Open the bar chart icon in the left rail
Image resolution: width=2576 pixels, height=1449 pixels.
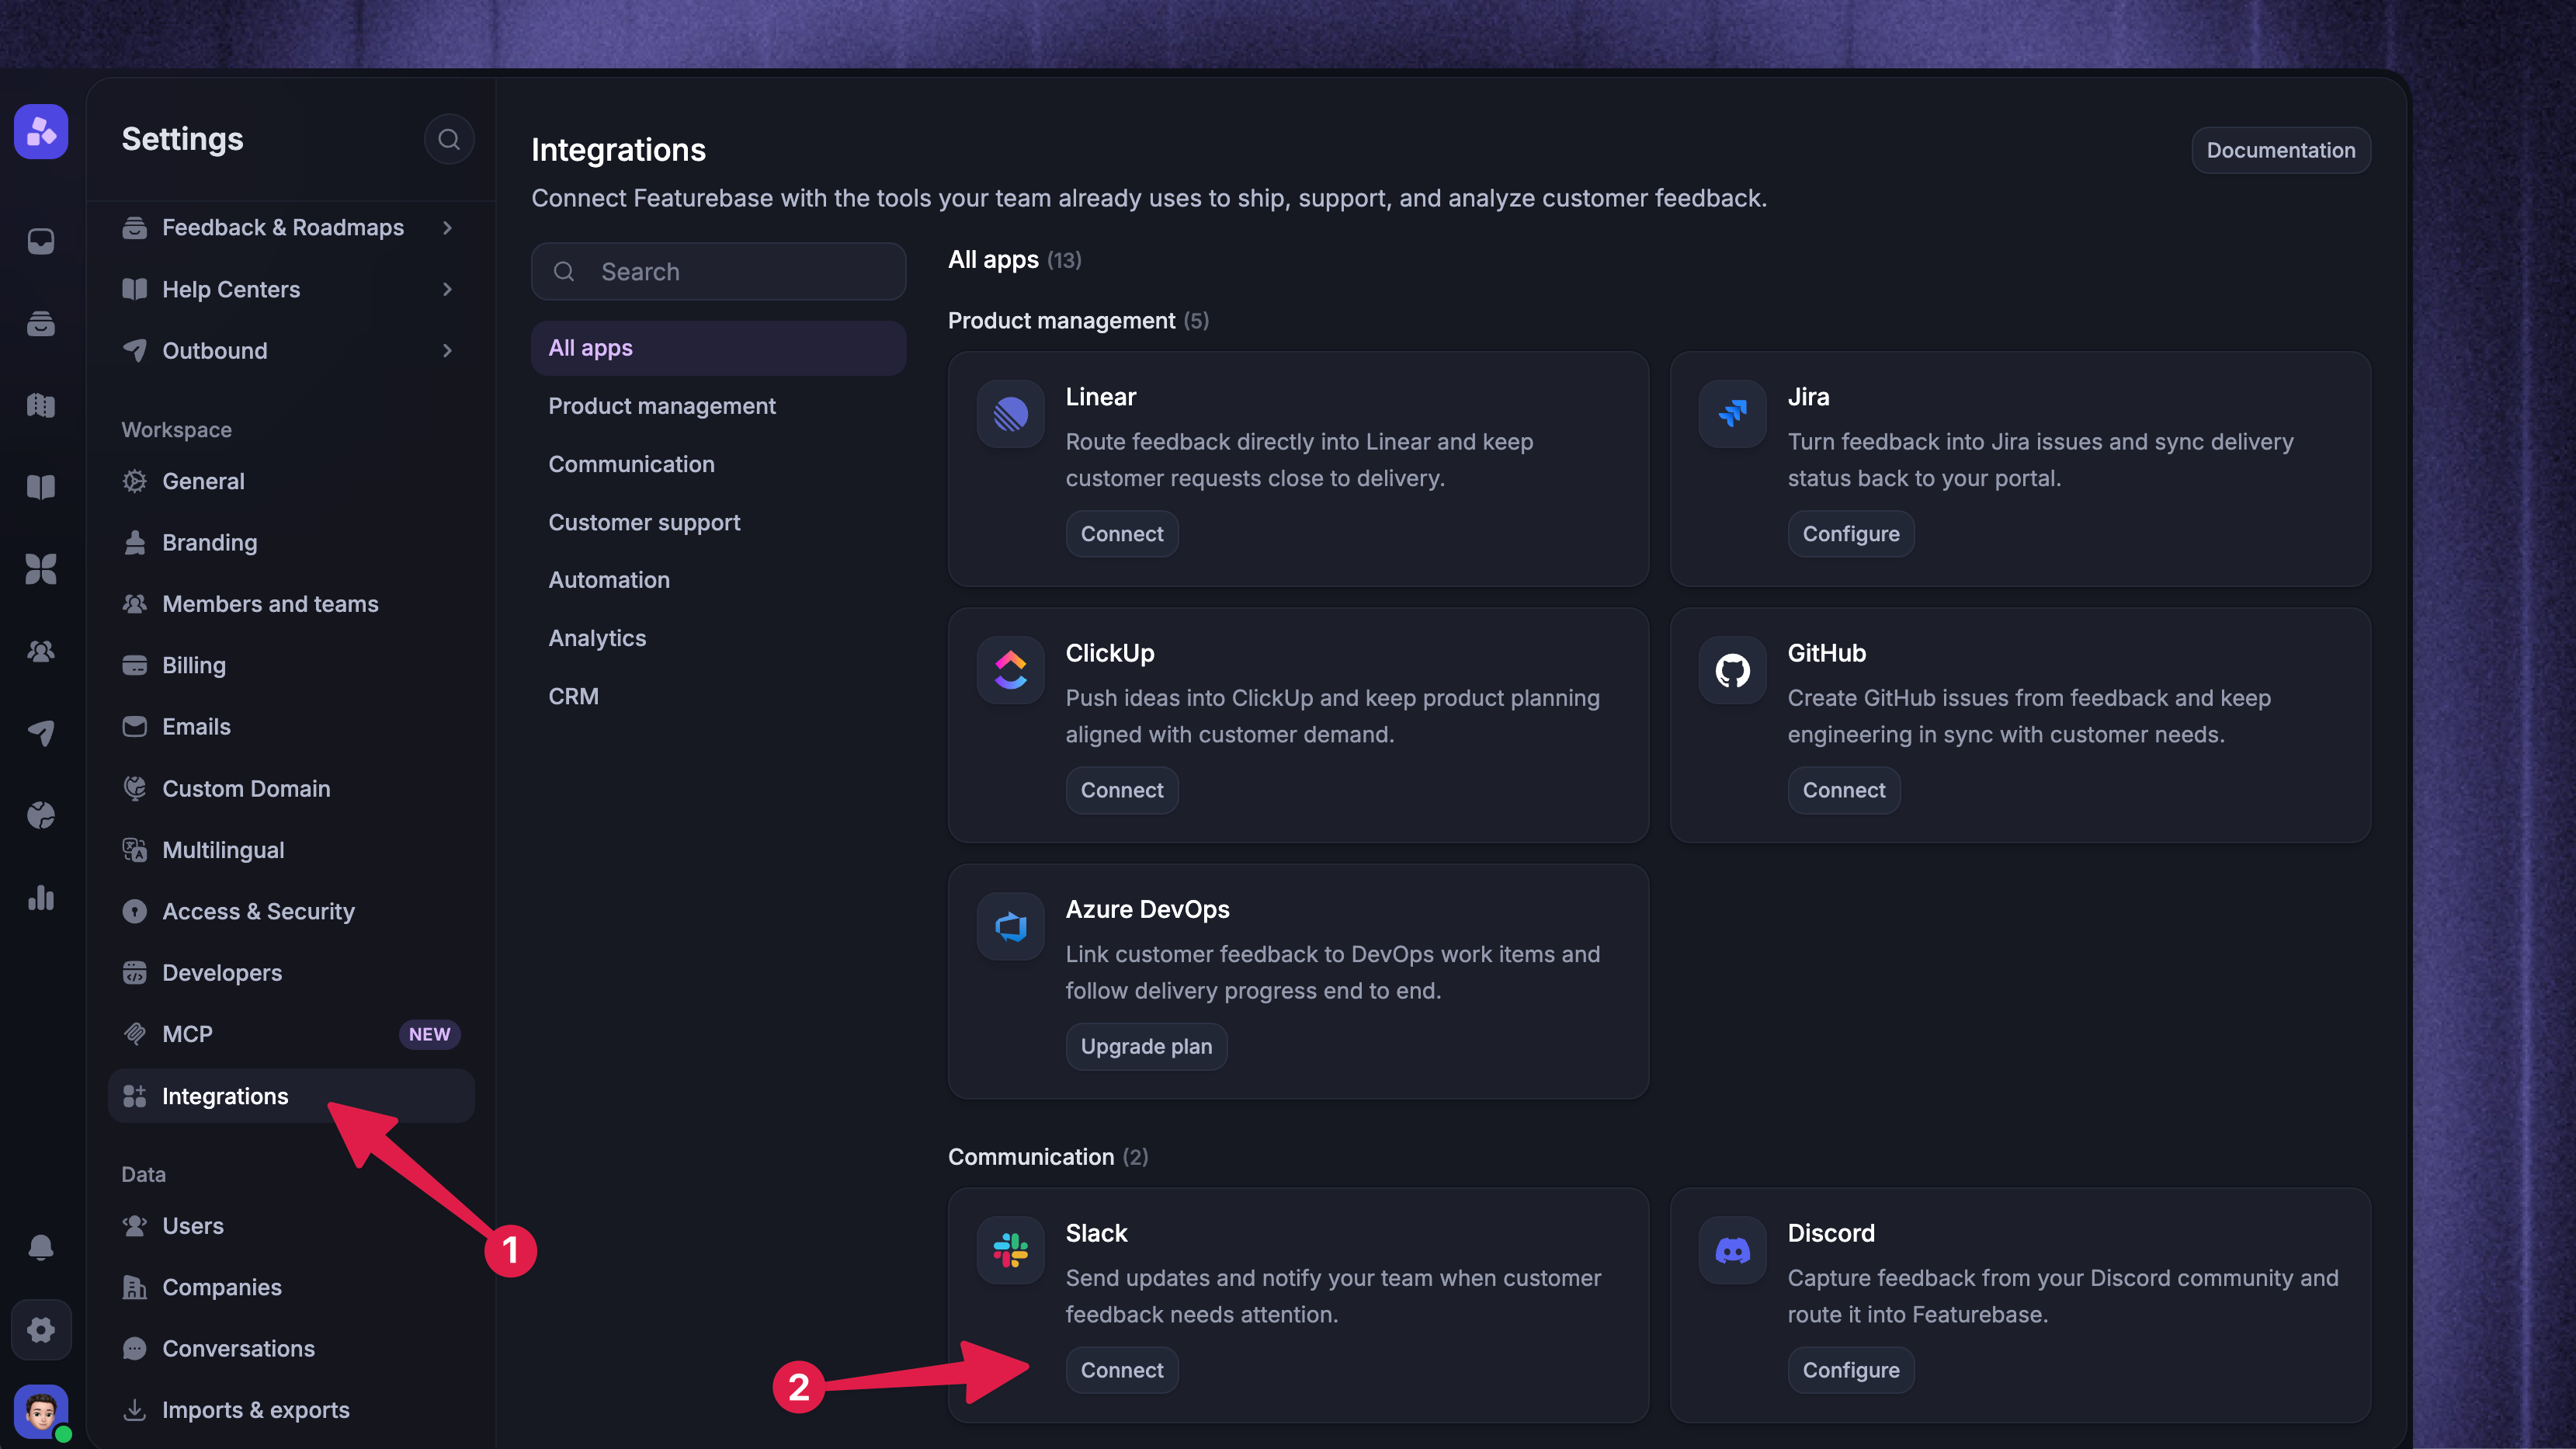(x=41, y=897)
